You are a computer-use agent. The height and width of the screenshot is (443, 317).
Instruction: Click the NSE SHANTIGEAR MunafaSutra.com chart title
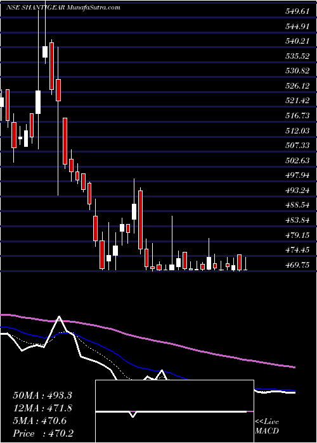[63, 7]
